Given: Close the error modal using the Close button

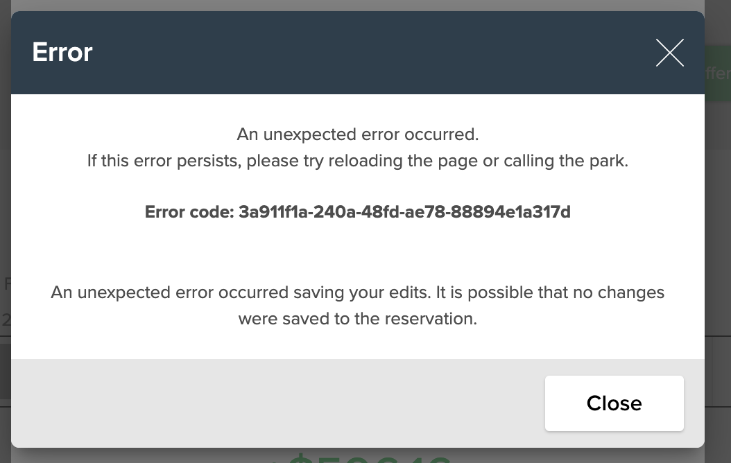Looking at the screenshot, I should point(614,403).
